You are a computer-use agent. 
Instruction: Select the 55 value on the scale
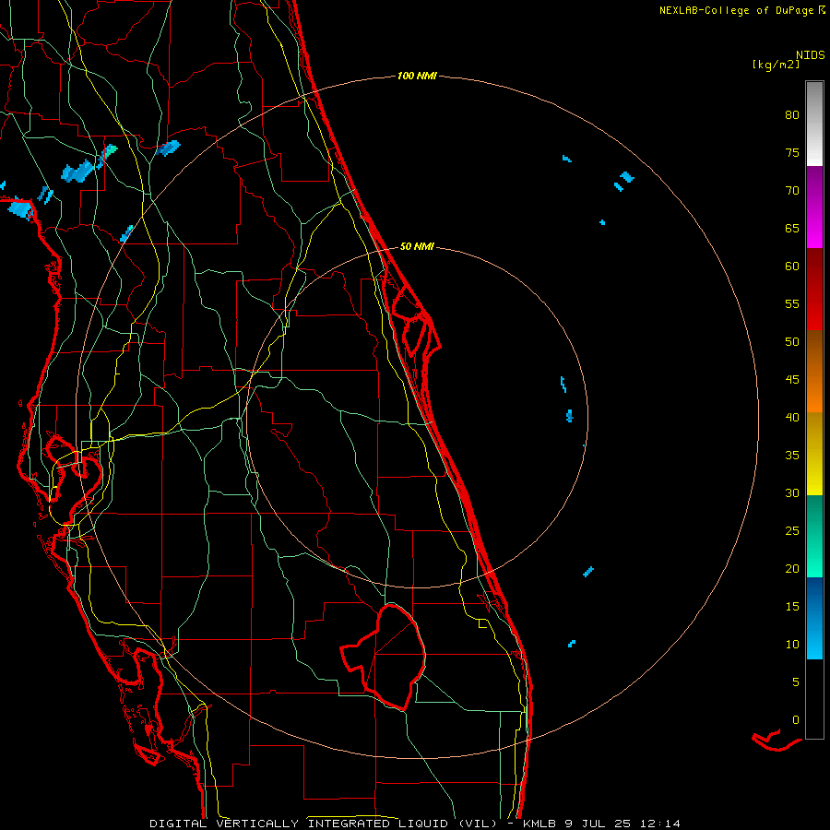click(792, 303)
